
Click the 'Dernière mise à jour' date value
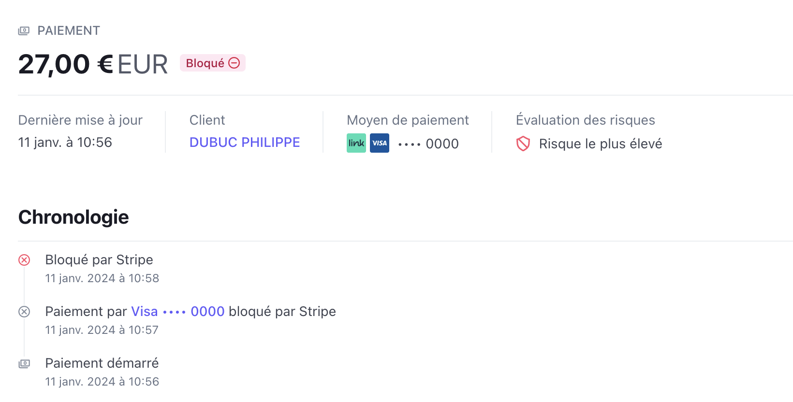(65, 143)
